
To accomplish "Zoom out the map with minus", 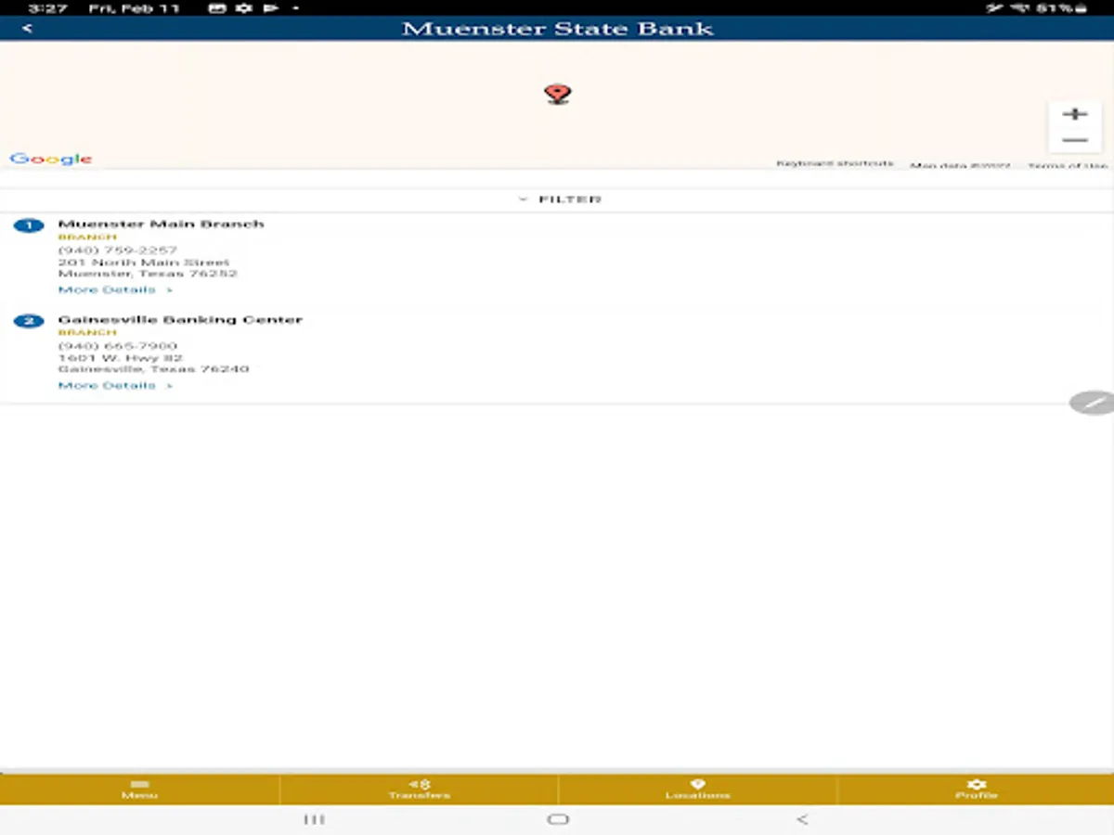I will click(x=1075, y=140).
